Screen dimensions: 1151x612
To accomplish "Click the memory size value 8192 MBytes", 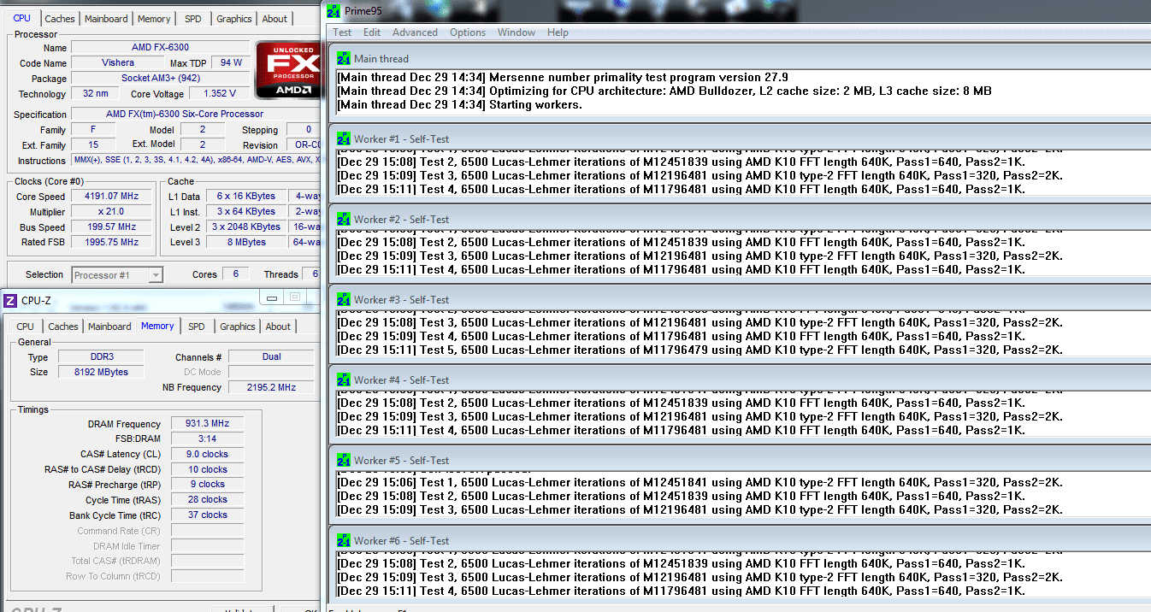I will pyautogui.click(x=100, y=373).
